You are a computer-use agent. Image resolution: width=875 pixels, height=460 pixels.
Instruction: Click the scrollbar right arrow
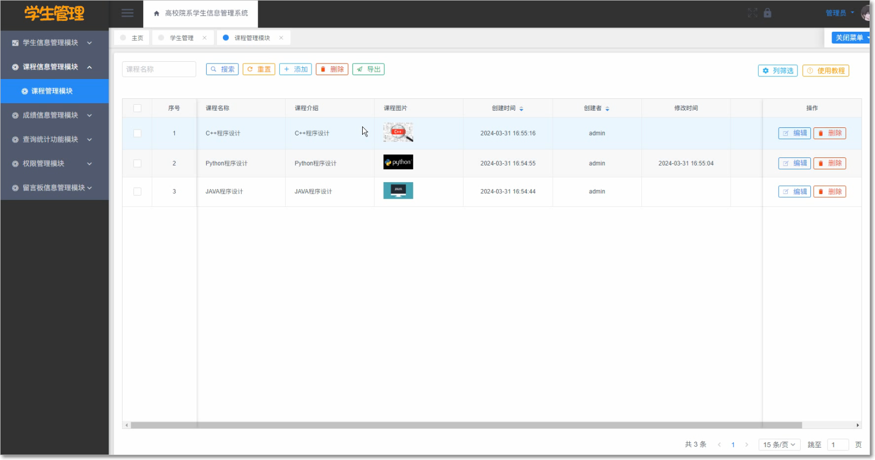(858, 425)
